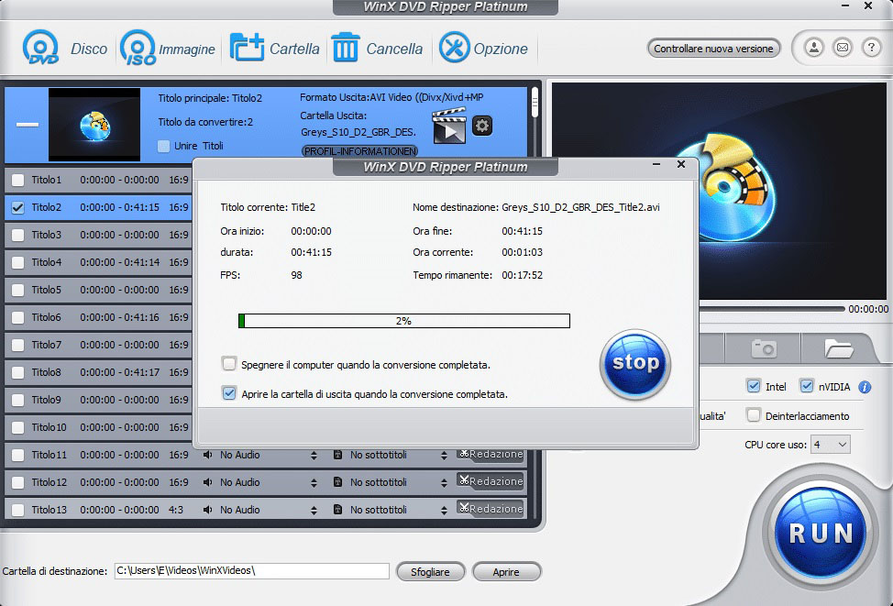Viewport: 893px width, 606px height.
Task: Click the Sfogliare browse button
Action: point(430,571)
